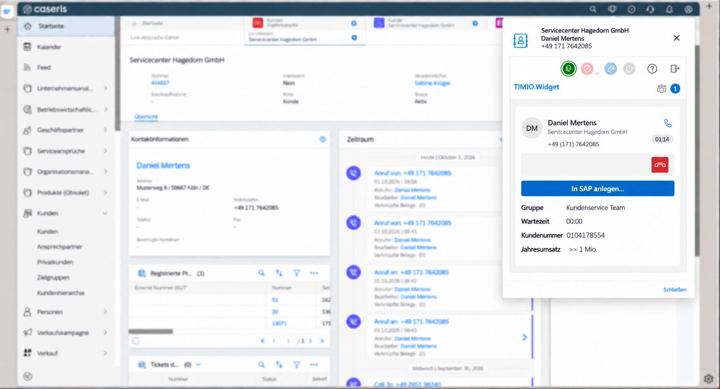The height and width of the screenshot is (389, 720).
Task: Click In SAP anlegen... button
Action: [598, 188]
